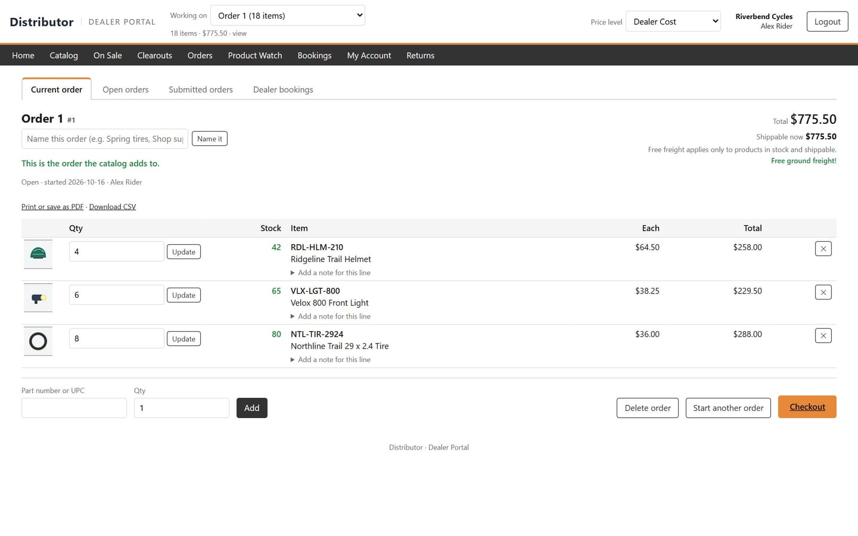The image size is (858, 536).
Task: Open Print or save as PDF link
Action: coord(52,207)
